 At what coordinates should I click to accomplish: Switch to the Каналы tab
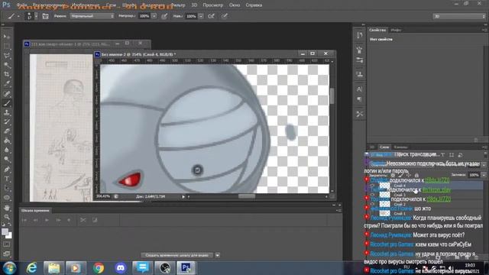(x=400, y=147)
